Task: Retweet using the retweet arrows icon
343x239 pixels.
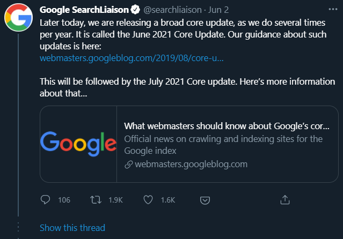Action: (96, 200)
